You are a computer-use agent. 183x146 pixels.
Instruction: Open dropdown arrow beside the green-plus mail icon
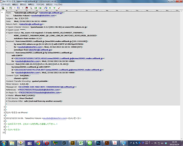(x=15, y=8)
